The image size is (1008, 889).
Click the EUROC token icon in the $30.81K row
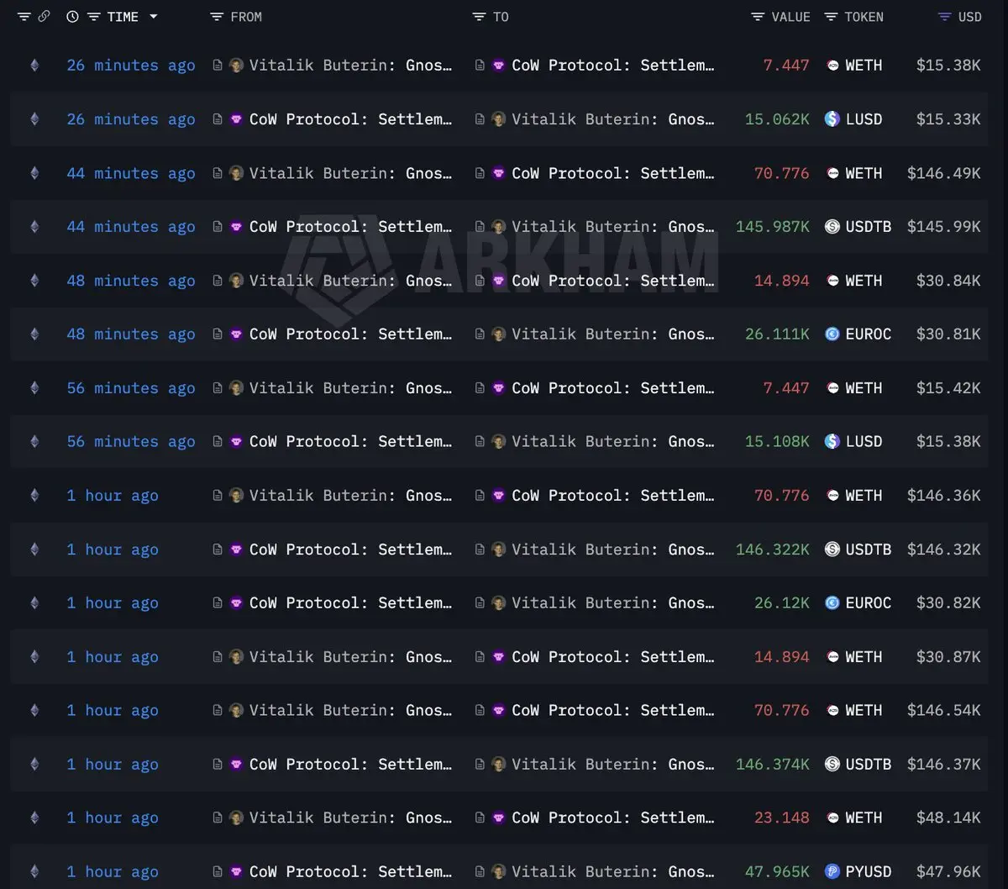(x=832, y=334)
